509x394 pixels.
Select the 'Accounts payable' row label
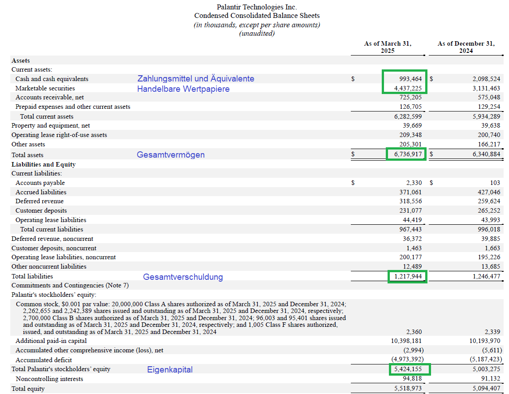point(40,183)
